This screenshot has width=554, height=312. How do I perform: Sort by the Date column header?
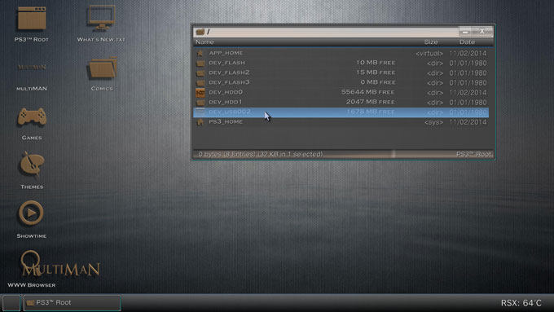coord(467,42)
